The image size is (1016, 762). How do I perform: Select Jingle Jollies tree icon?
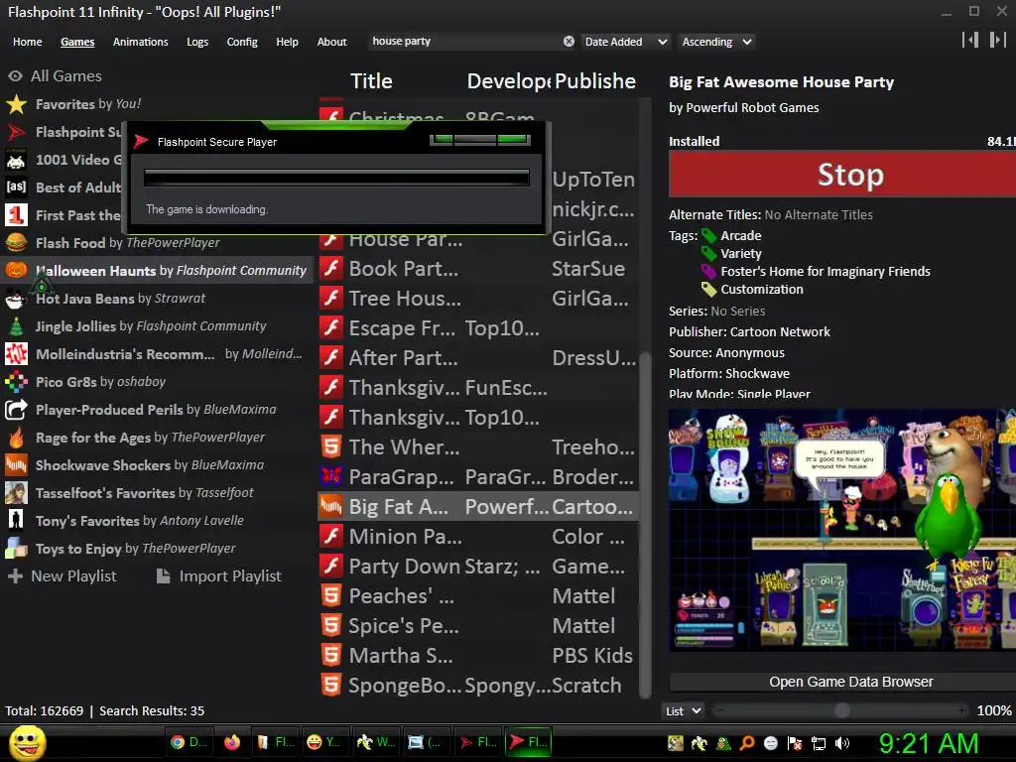[x=16, y=325]
